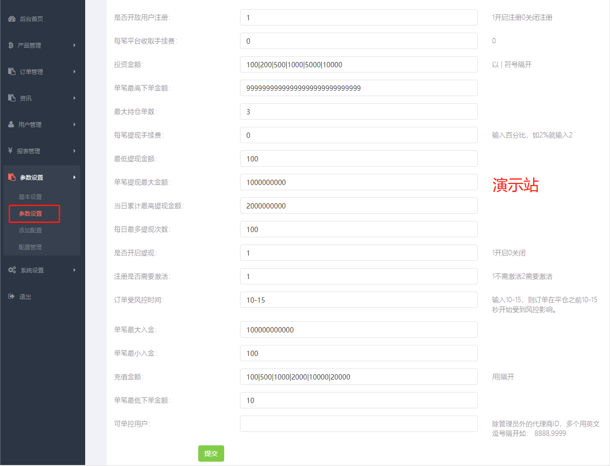This screenshot has width=610, height=466.
Task: Click the label 单笔最大入金:
Action: point(135,330)
